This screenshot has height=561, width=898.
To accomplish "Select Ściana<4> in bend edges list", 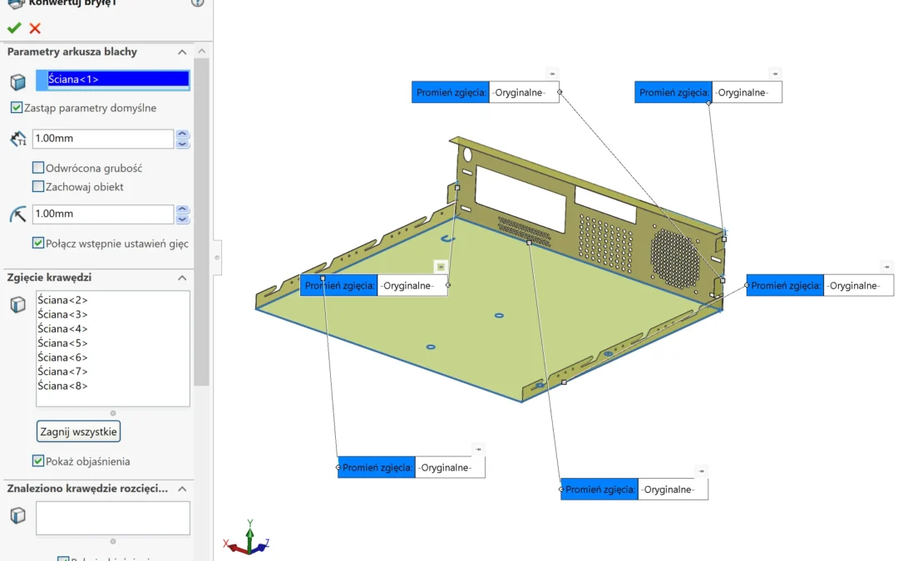I will click(x=62, y=328).
